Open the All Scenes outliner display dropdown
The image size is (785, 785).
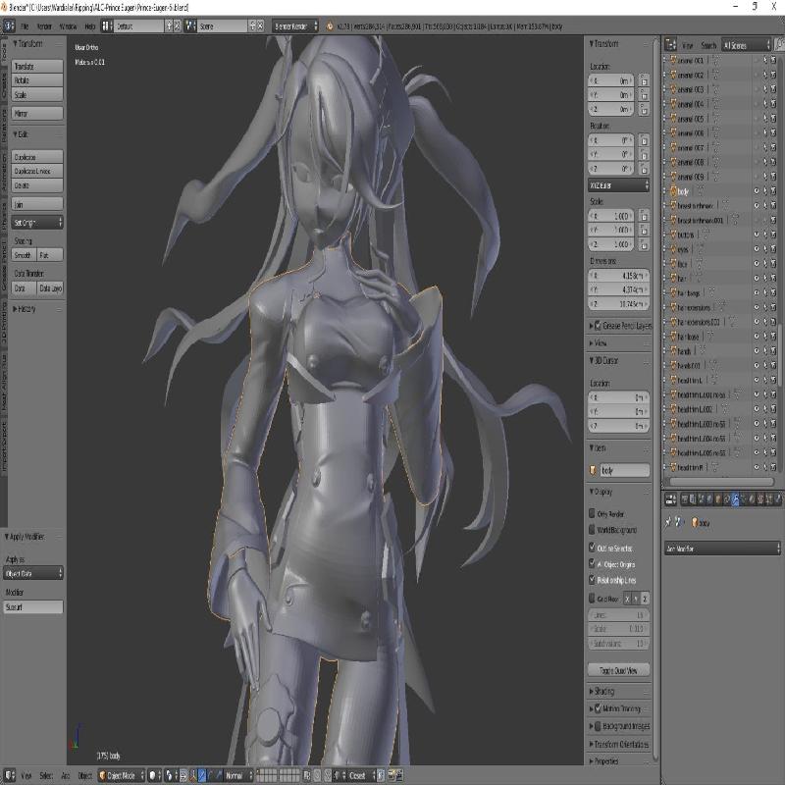747,45
